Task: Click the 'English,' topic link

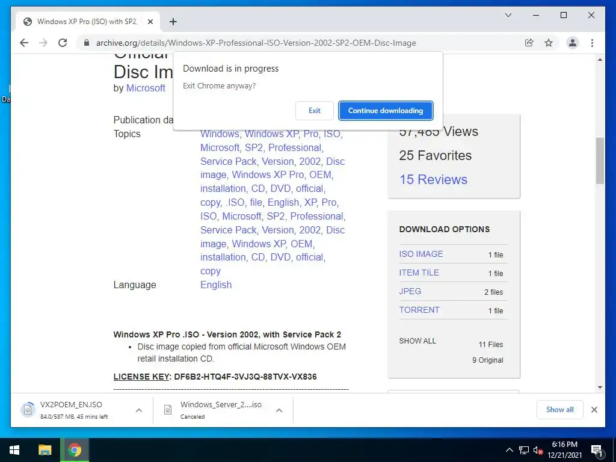Action: coord(285,202)
